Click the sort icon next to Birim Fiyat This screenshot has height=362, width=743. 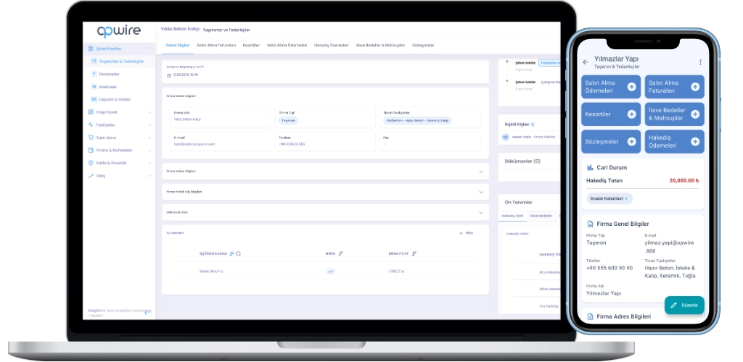tap(414, 253)
